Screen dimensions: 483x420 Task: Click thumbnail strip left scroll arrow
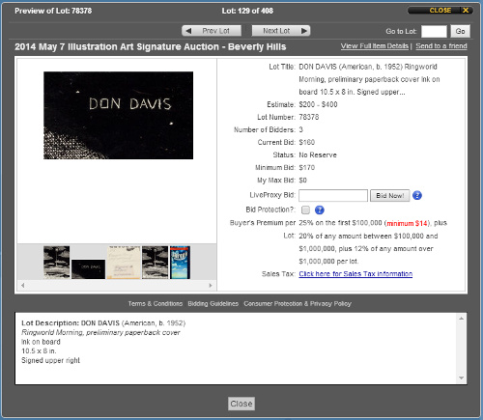point(22,285)
